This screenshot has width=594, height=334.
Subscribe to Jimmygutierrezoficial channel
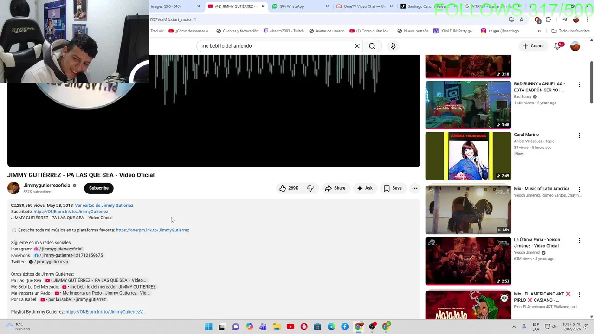point(99,188)
